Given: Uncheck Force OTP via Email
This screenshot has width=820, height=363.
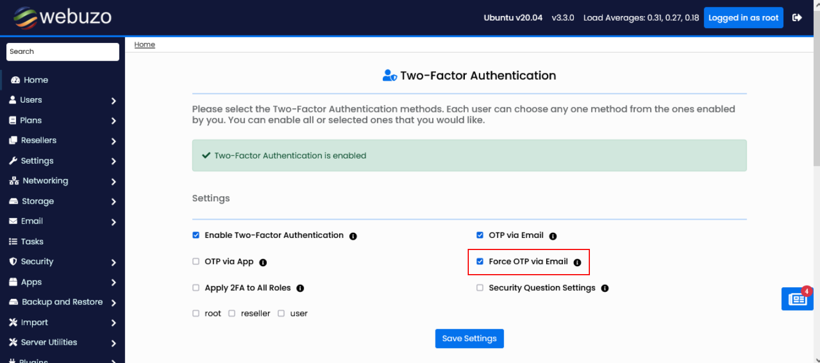Looking at the screenshot, I should point(480,261).
